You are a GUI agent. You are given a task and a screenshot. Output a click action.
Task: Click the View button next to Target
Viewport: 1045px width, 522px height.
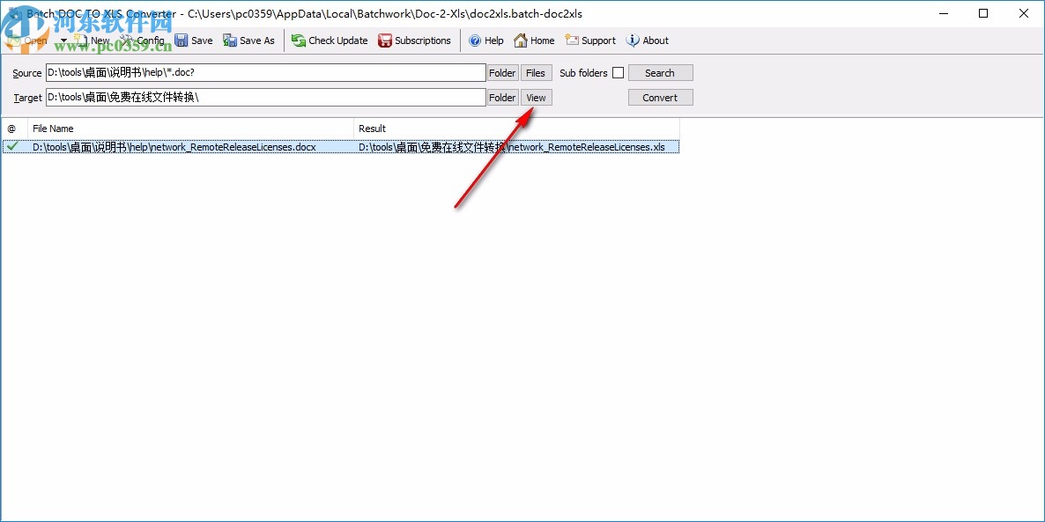536,97
